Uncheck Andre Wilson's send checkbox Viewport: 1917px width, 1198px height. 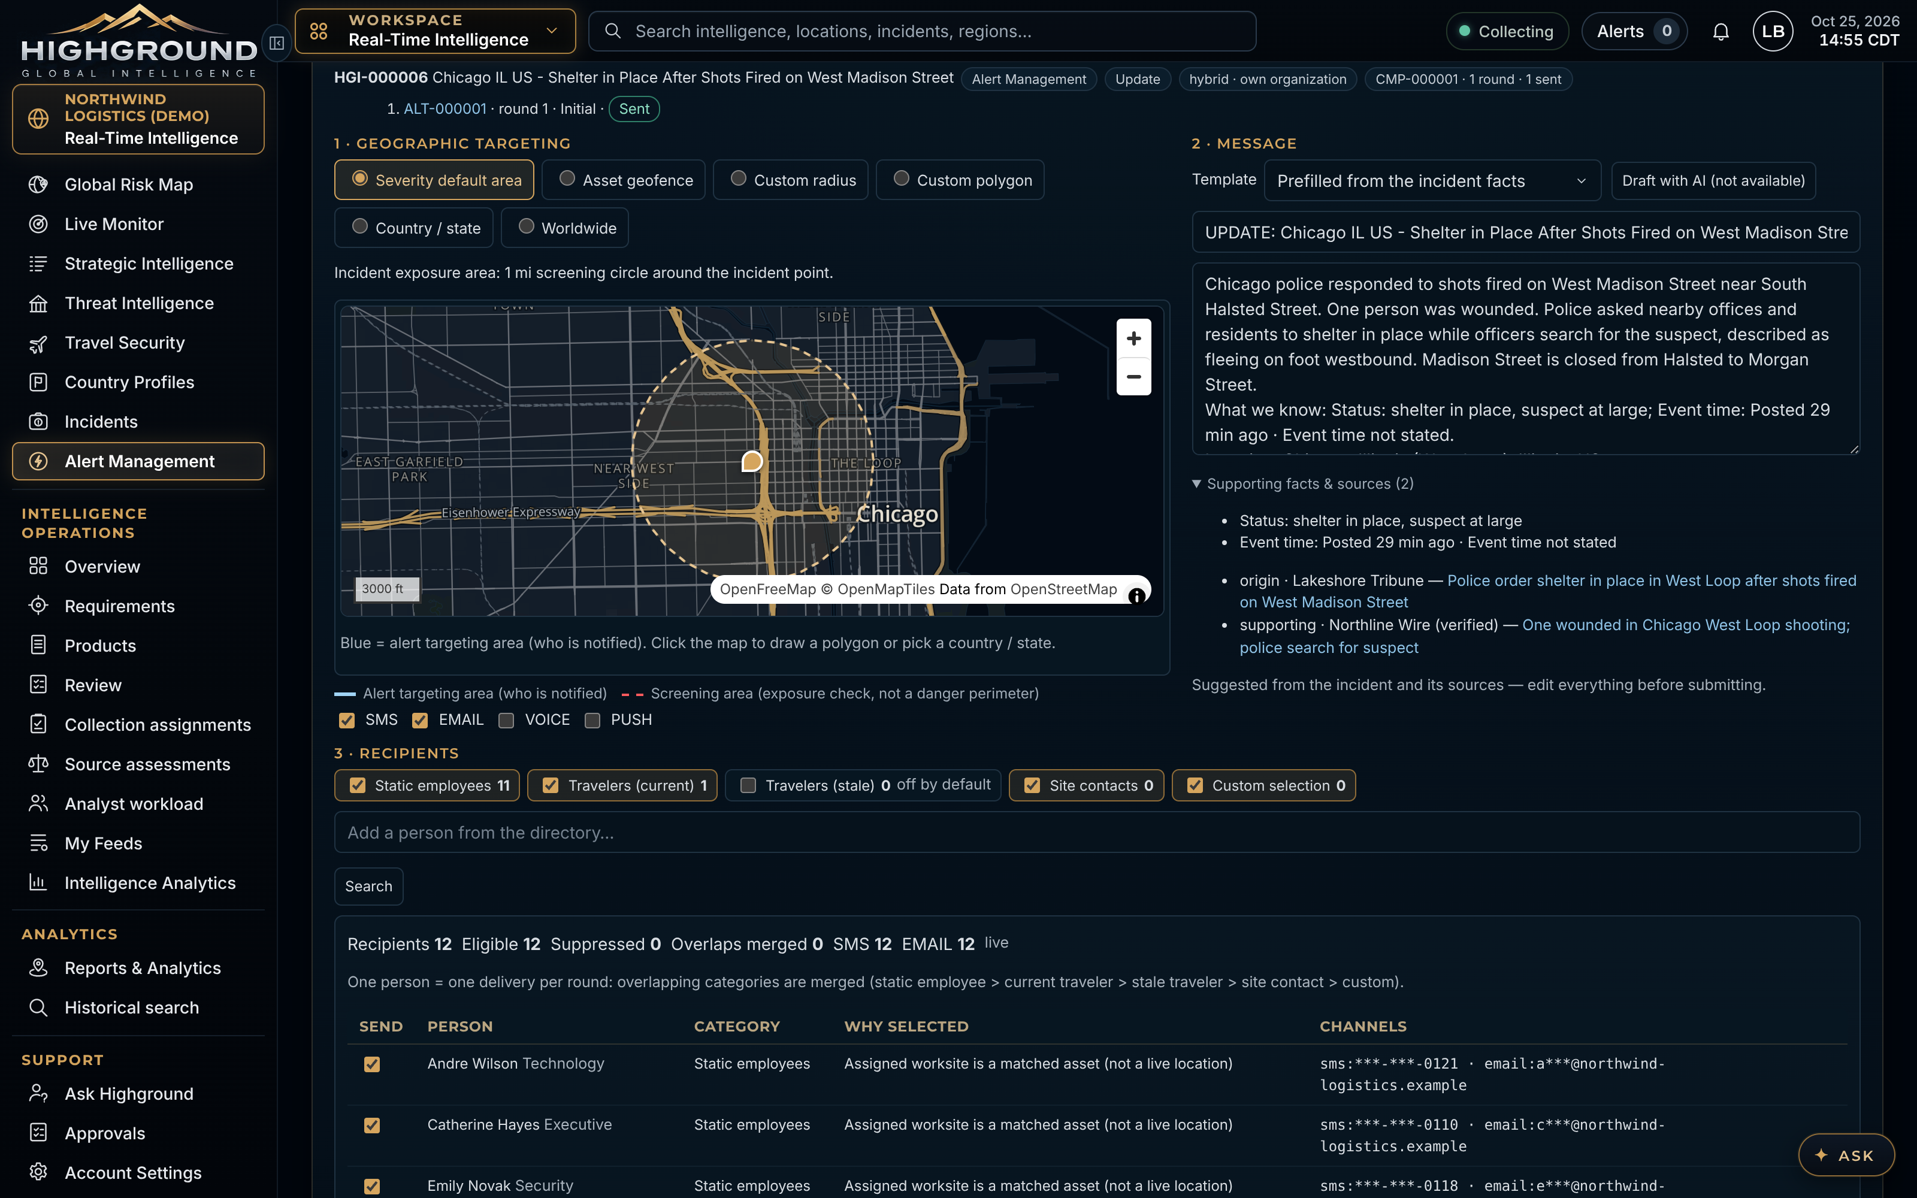click(371, 1064)
